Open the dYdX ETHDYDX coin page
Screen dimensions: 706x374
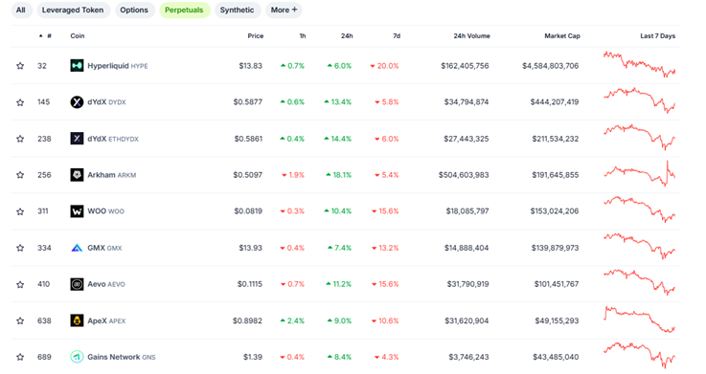(x=113, y=139)
